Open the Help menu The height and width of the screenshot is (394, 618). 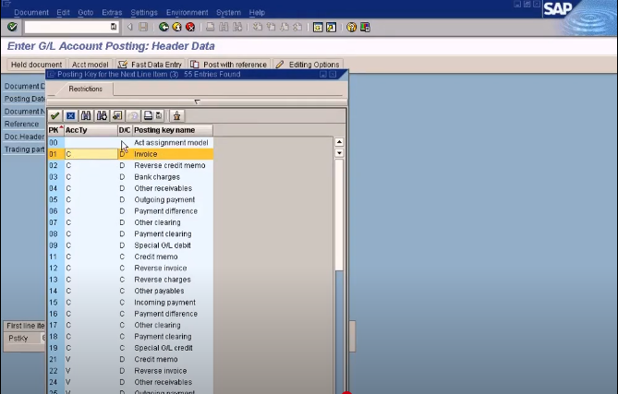click(x=257, y=13)
